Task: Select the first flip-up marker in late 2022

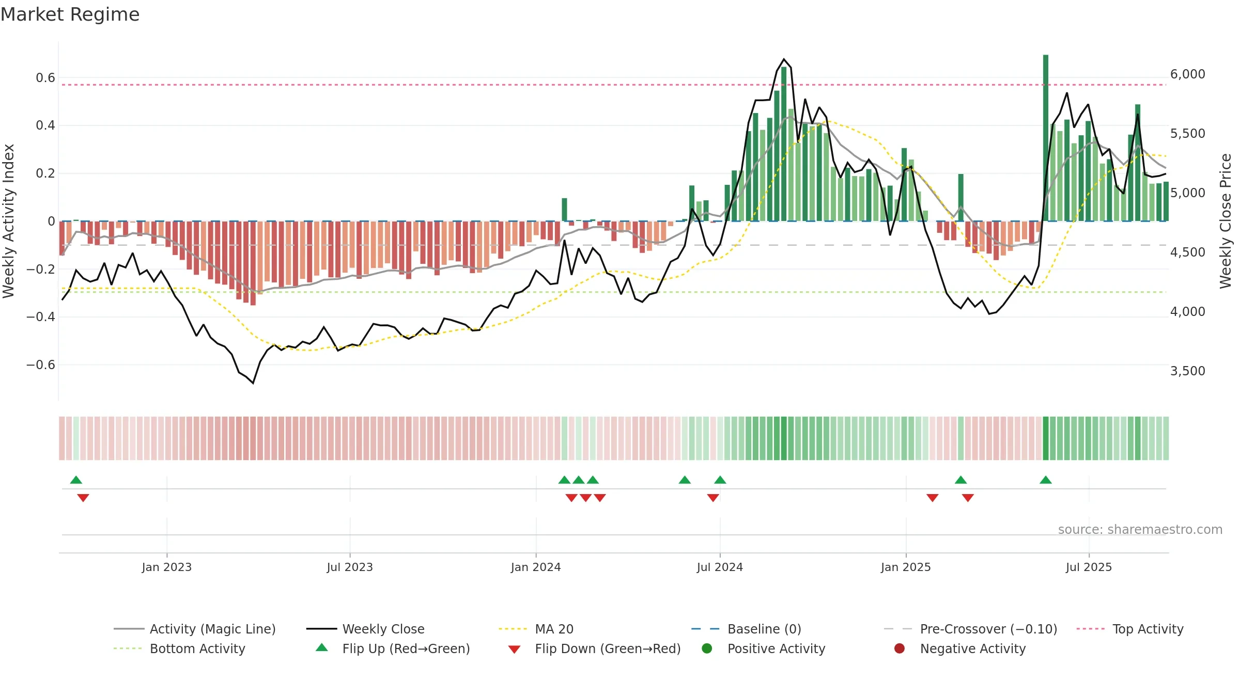Action: pos(76,480)
